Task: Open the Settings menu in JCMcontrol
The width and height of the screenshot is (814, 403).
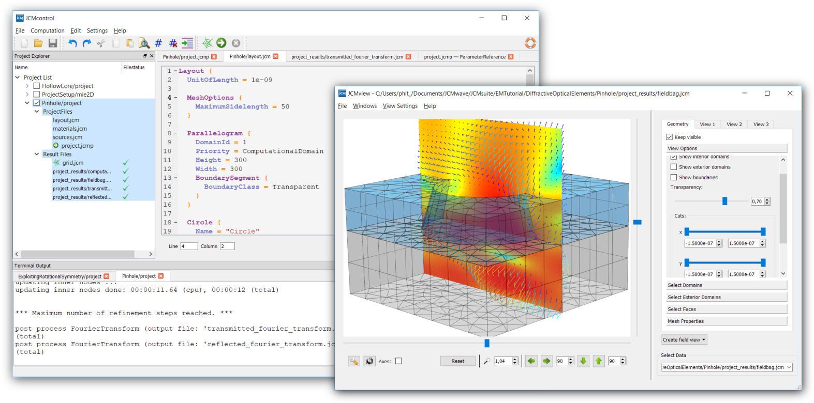Action: coord(97,30)
